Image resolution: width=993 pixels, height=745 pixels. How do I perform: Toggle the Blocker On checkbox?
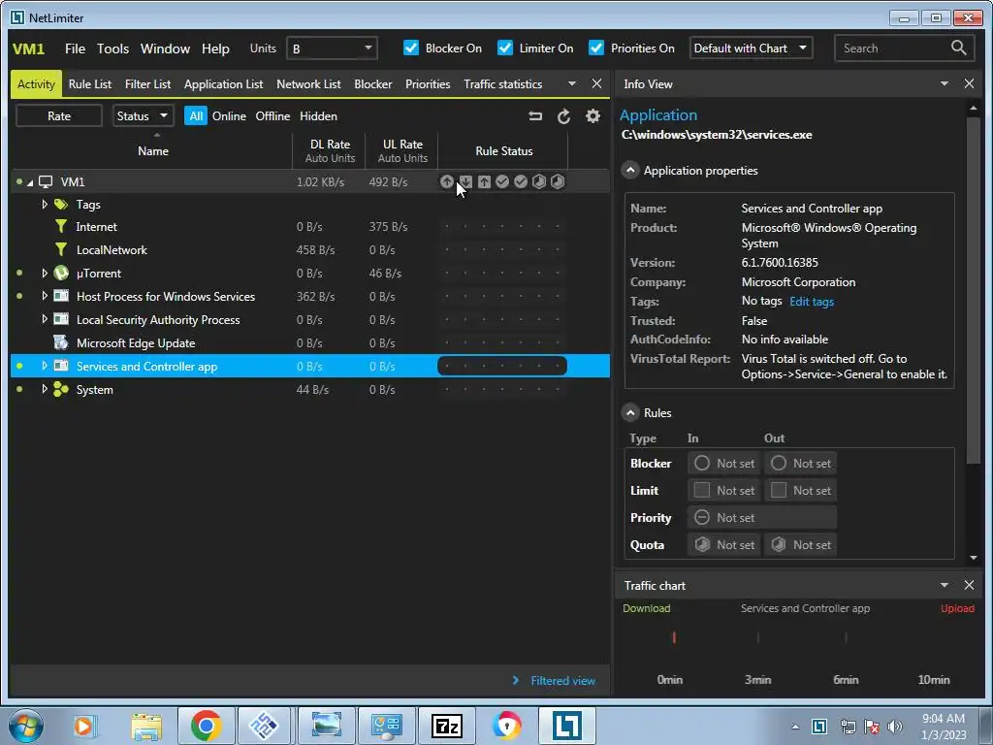(x=411, y=49)
